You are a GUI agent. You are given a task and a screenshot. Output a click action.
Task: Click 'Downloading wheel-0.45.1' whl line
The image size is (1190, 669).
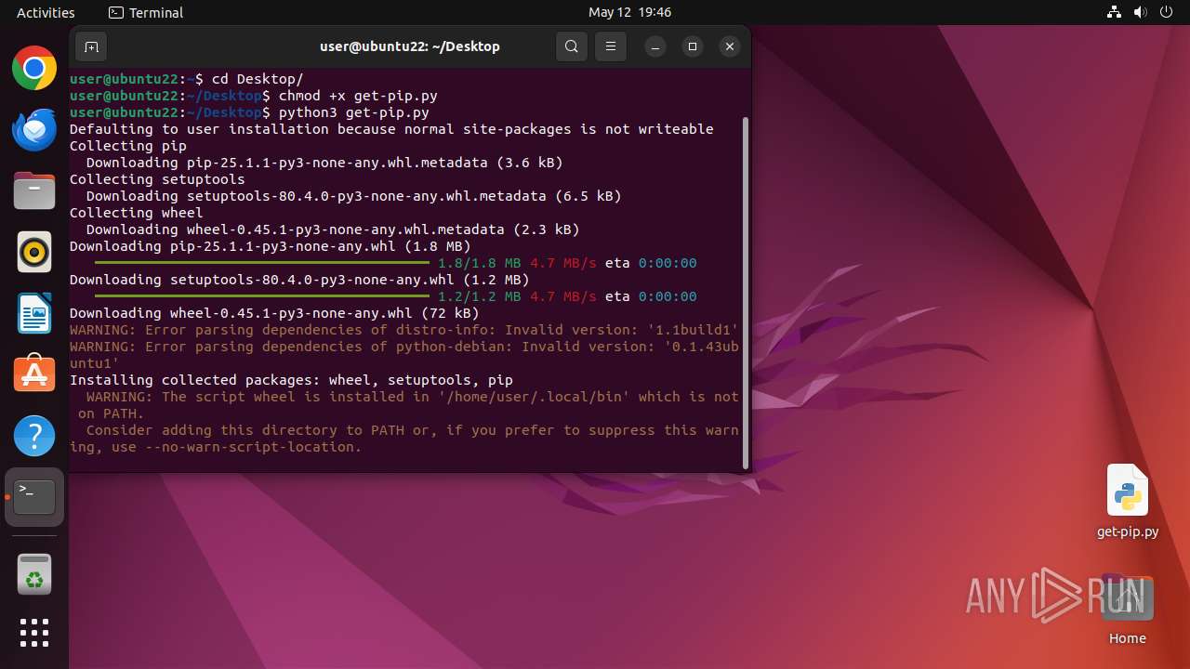pos(274,313)
